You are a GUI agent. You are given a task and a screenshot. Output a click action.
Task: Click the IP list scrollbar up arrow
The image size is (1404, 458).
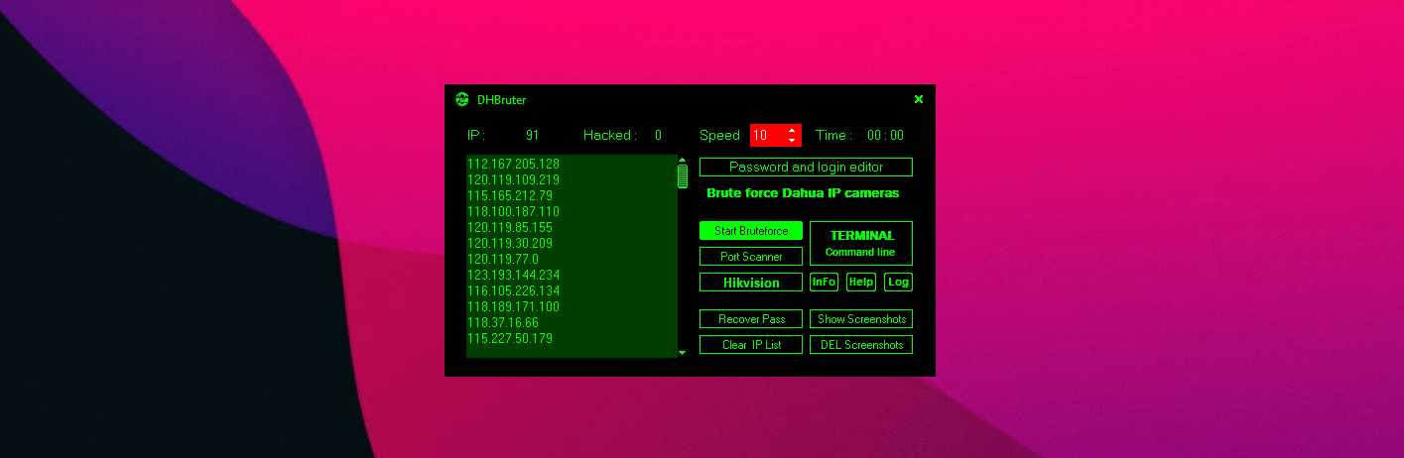click(x=682, y=160)
